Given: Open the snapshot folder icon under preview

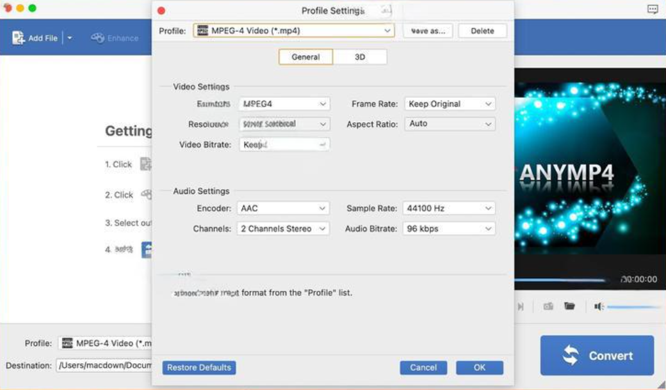Looking at the screenshot, I should click(569, 306).
